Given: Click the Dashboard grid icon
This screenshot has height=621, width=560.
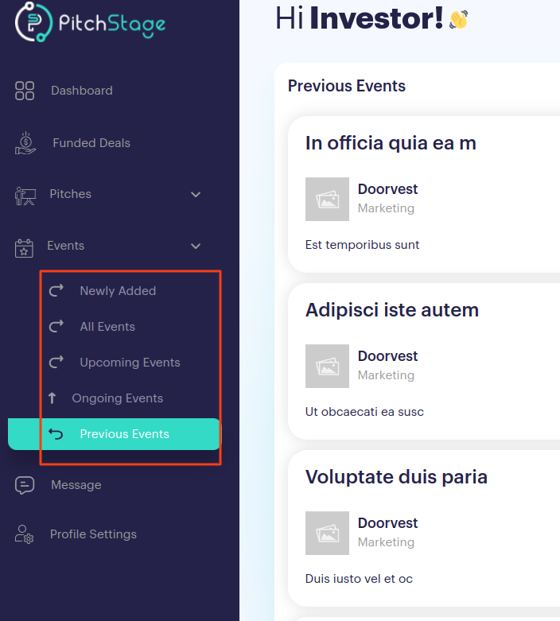Looking at the screenshot, I should [25, 91].
